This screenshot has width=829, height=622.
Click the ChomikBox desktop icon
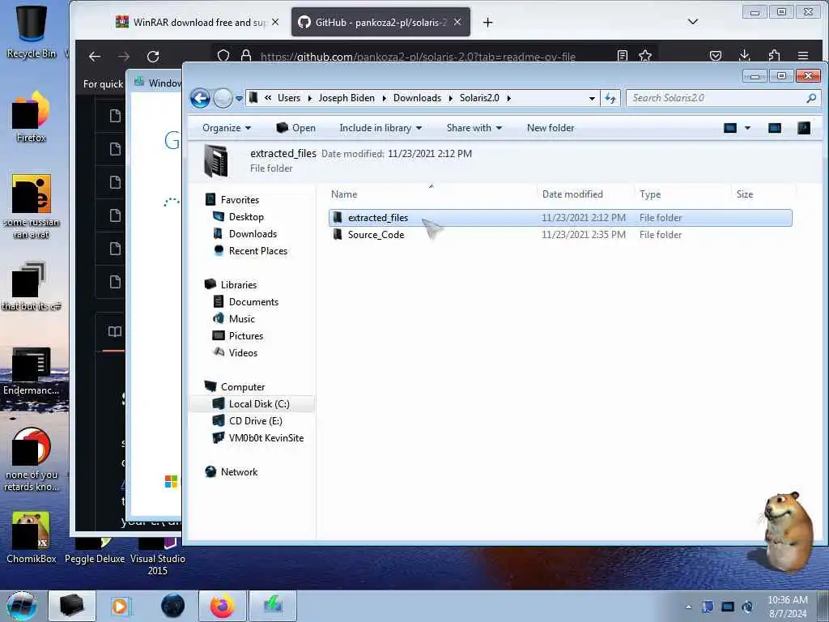click(x=32, y=537)
